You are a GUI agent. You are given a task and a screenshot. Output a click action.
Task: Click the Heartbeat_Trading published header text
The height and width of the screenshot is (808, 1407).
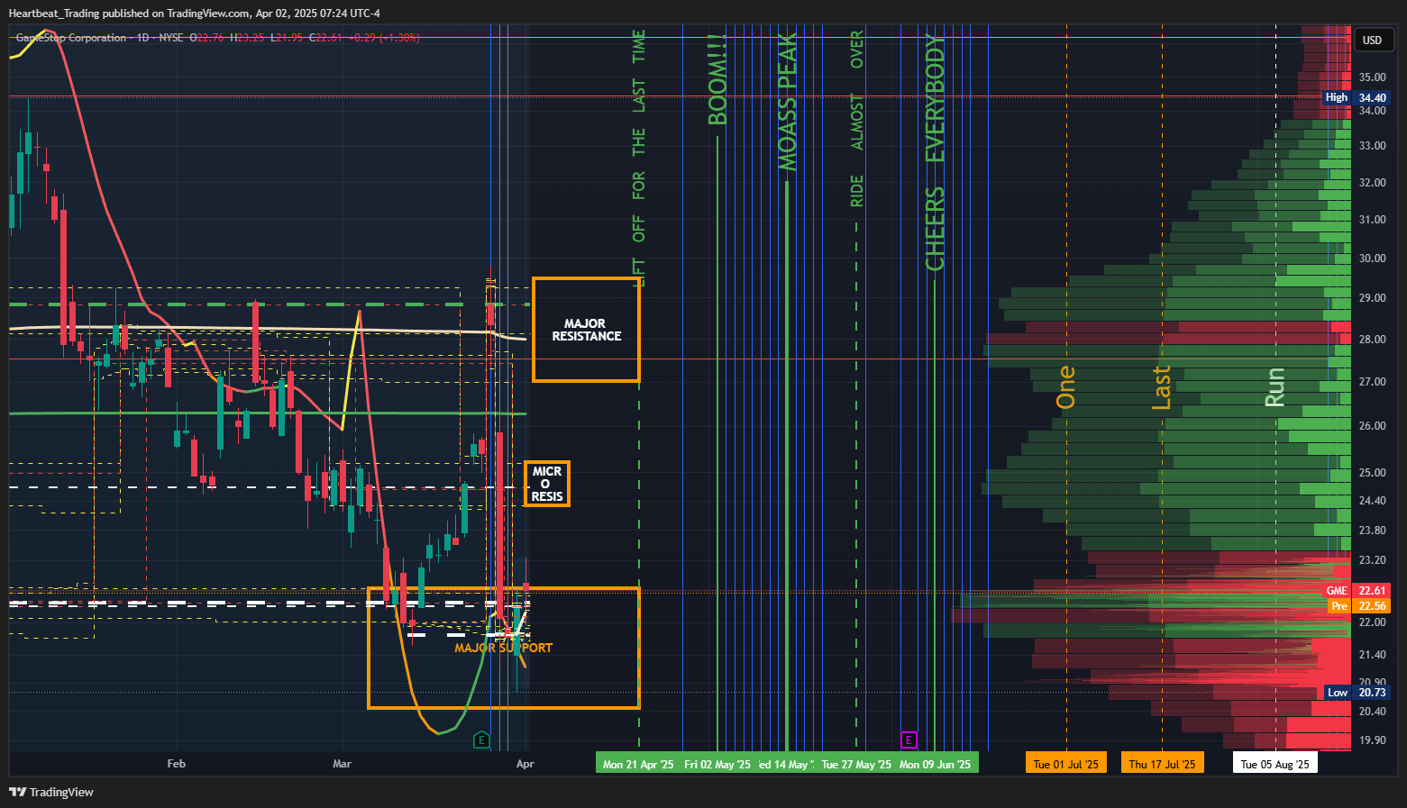[x=194, y=13]
